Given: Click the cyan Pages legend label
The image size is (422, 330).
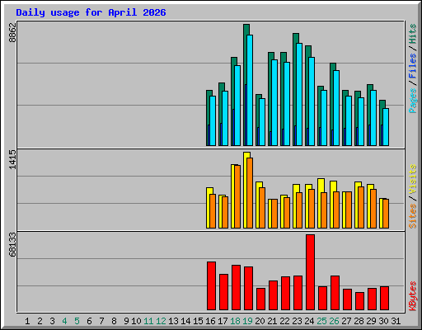Looking at the screenshot, I should click(413, 101).
